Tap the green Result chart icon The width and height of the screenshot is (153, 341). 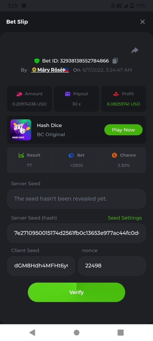click(x=21, y=155)
